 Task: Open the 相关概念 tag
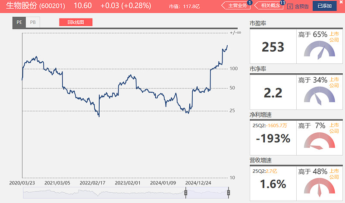(269, 6)
